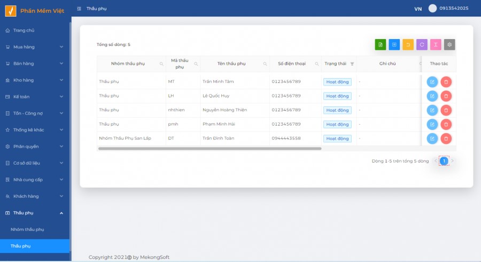481x262 pixels.
Task: Expand the Nhà cung cấp menu
Action: pos(35,180)
